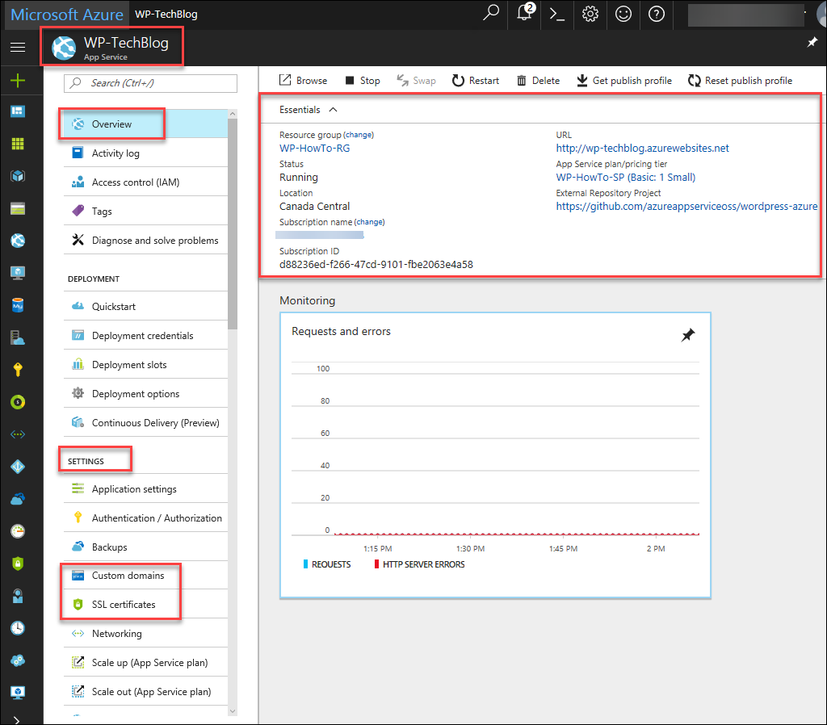The width and height of the screenshot is (827, 725).
Task: Open Authentication / Authorization
Action: [x=145, y=518]
